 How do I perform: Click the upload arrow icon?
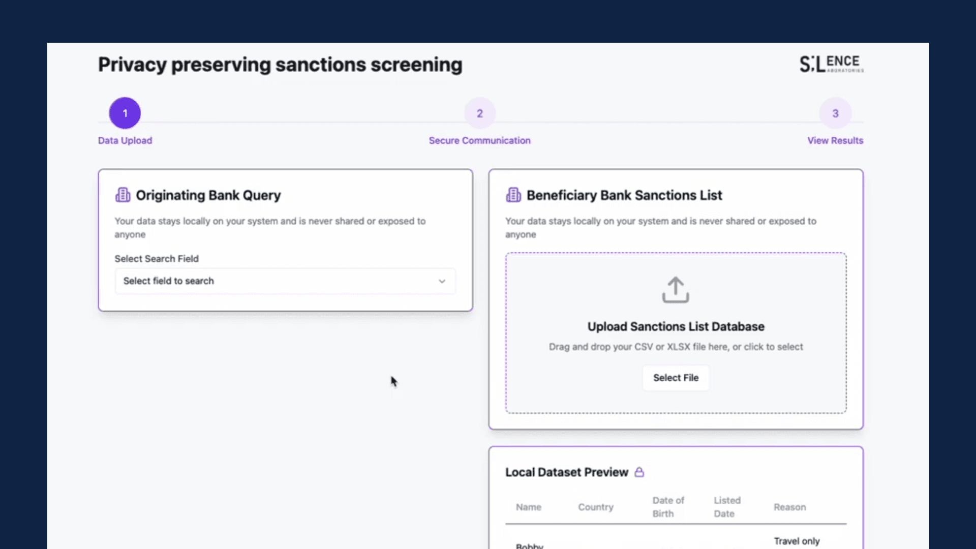click(x=675, y=290)
